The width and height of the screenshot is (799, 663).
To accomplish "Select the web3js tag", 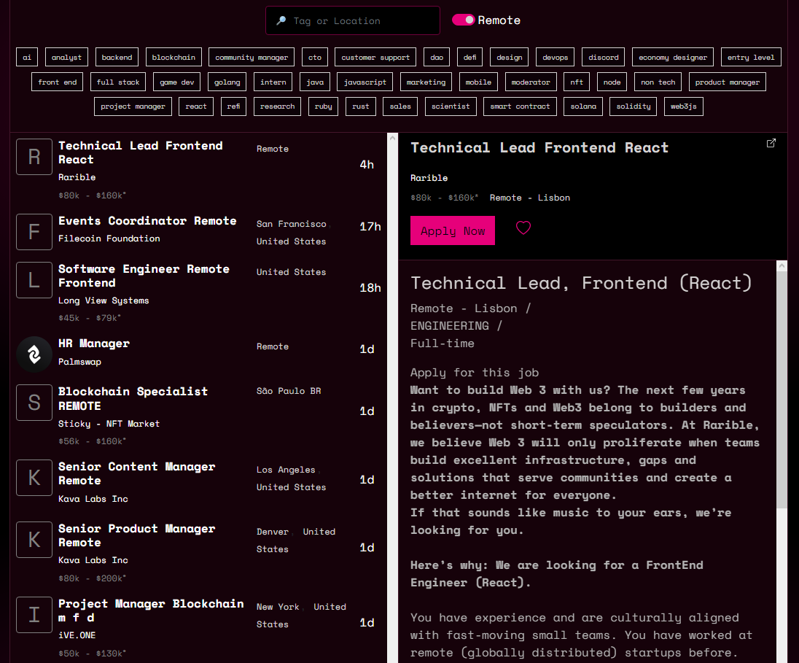I will tap(684, 106).
